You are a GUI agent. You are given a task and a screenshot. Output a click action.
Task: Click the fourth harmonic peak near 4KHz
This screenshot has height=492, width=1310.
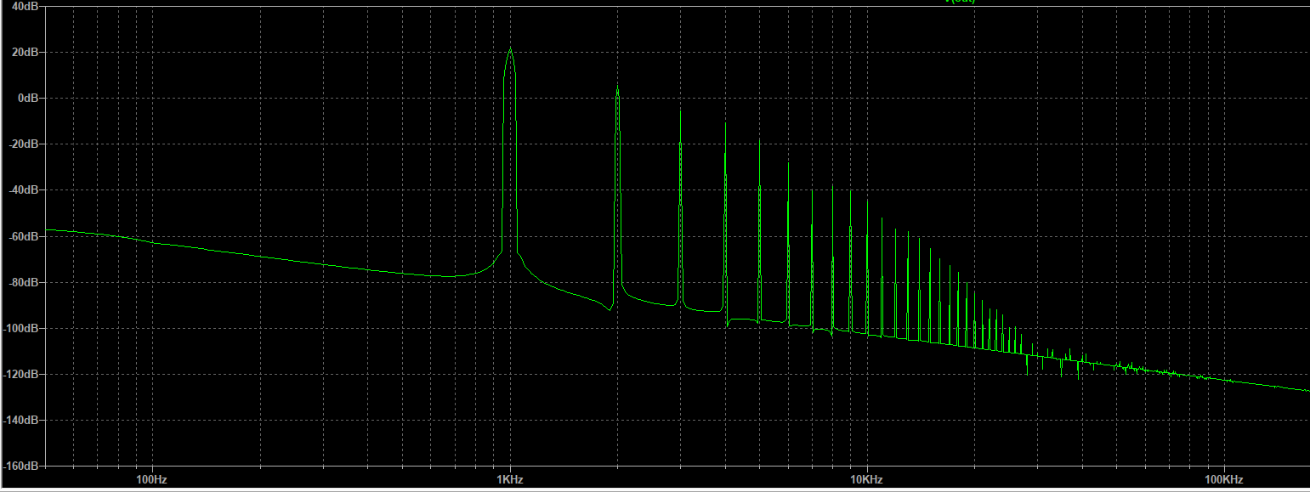[725, 125]
